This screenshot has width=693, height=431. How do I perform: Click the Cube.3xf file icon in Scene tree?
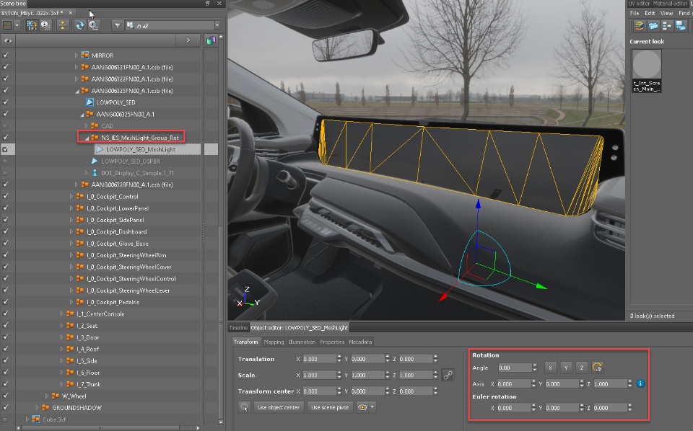pos(36,419)
